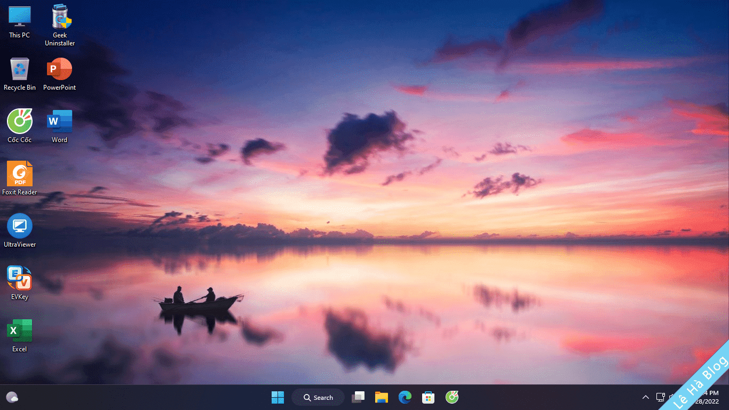Open the Windows Start menu

(278, 397)
